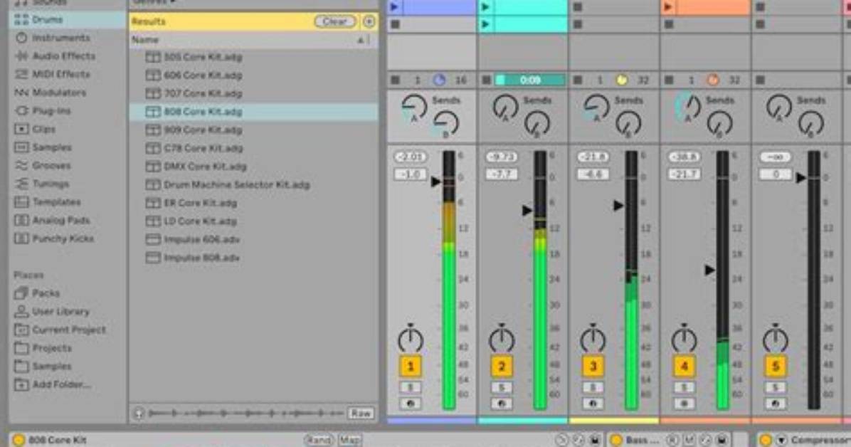
Task: Click the Send A knob on track 4
Action: coord(687,107)
